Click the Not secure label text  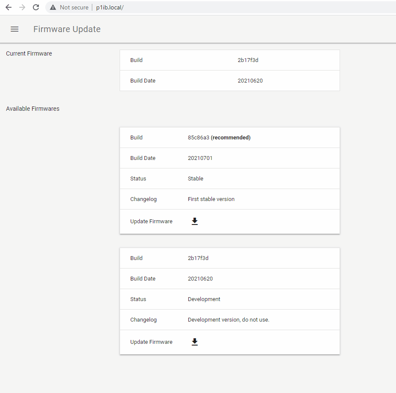(x=74, y=8)
